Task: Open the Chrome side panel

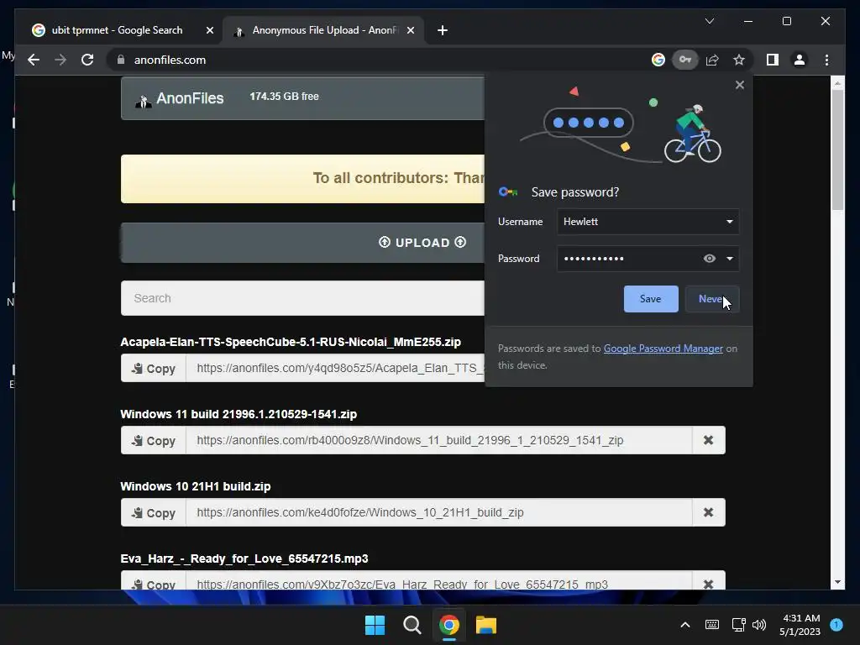Action: (x=773, y=60)
